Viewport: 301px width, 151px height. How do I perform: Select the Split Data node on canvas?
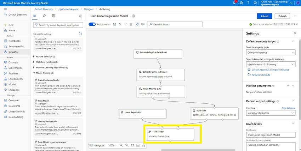click(x=214, y=113)
